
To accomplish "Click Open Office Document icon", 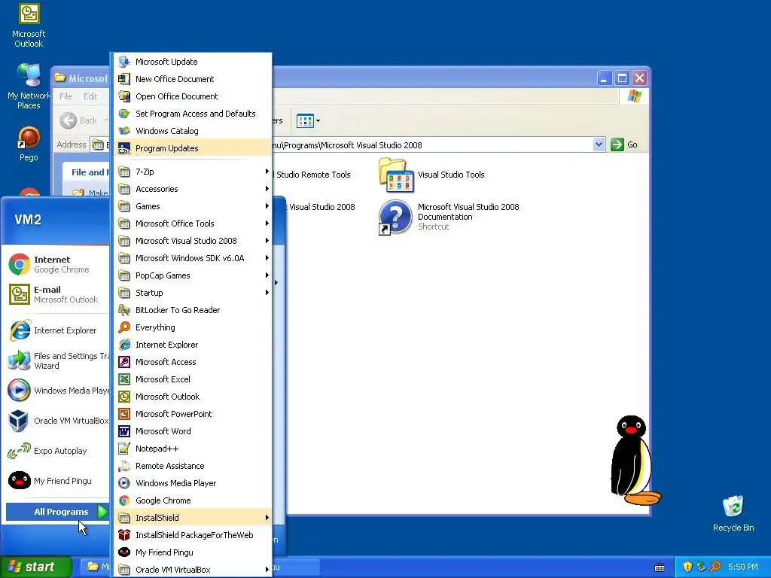I will coord(124,96).
